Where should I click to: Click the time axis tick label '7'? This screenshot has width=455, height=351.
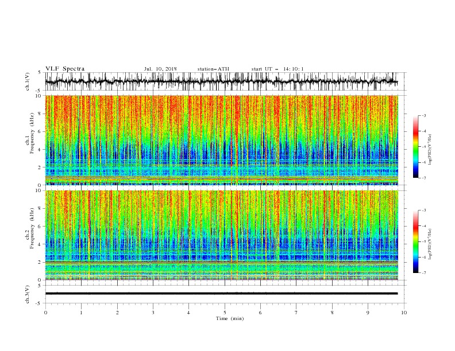[x=296, y=313]
